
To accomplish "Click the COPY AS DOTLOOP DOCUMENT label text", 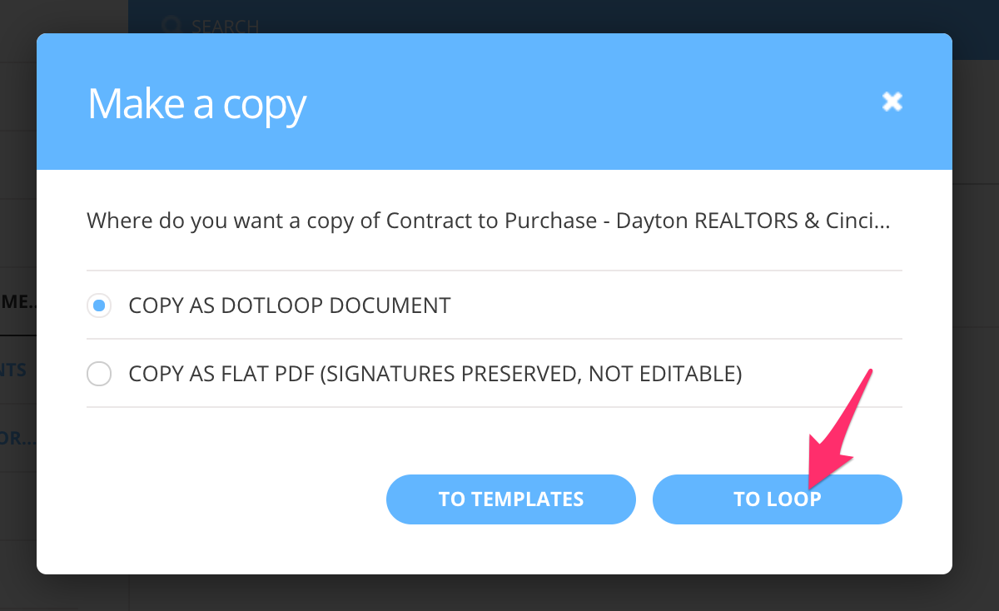I will [x=289, y=305].
